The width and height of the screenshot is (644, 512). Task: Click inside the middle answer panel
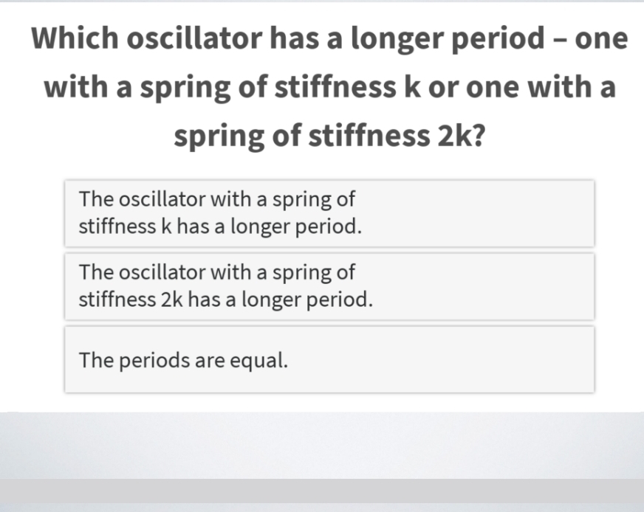[329, 286]
